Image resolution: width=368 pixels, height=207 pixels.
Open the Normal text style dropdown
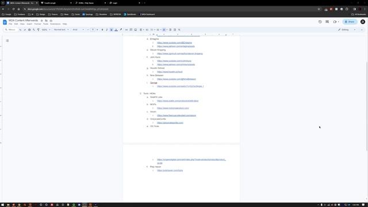click(61, 30)
